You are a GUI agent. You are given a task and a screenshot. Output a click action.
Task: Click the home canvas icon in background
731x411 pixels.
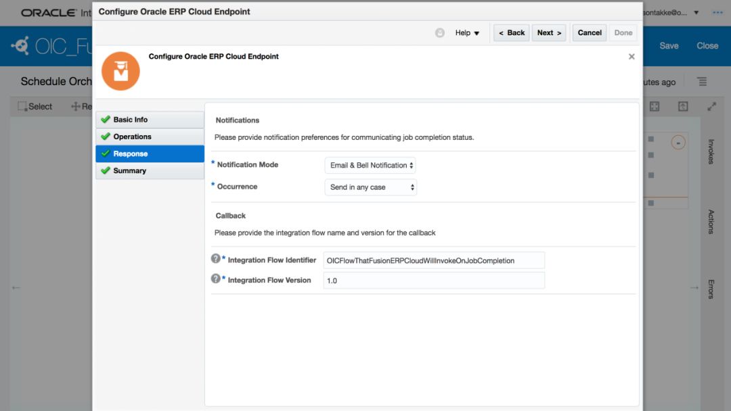[x=683, y=107]
